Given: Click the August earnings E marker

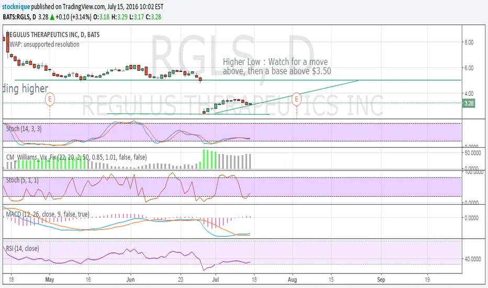Looking at the screenshot, I should 296,99.
